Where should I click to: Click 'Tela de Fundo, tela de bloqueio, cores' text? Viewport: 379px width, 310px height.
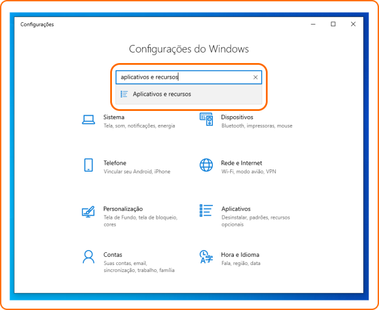pyautogui.click(x=141, y=221)
